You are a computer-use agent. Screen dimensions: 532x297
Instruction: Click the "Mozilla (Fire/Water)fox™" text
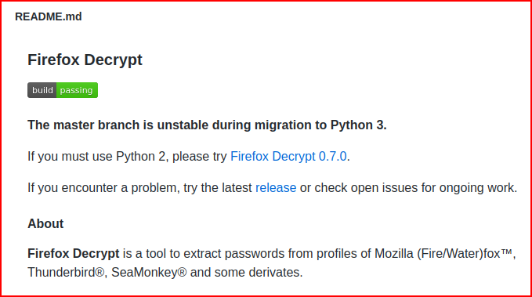(443, 254)
